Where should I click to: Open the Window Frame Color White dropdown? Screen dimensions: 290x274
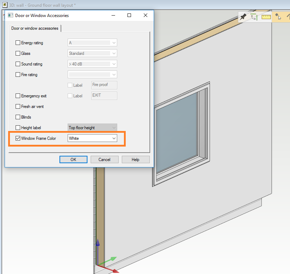coord(92,138)
